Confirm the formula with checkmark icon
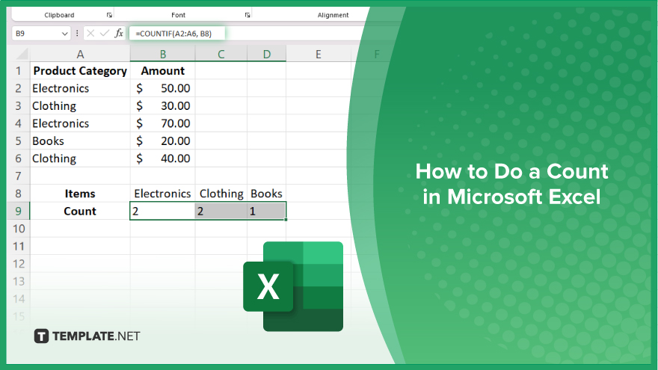This screenshot has width=658, height=370. 105,33
